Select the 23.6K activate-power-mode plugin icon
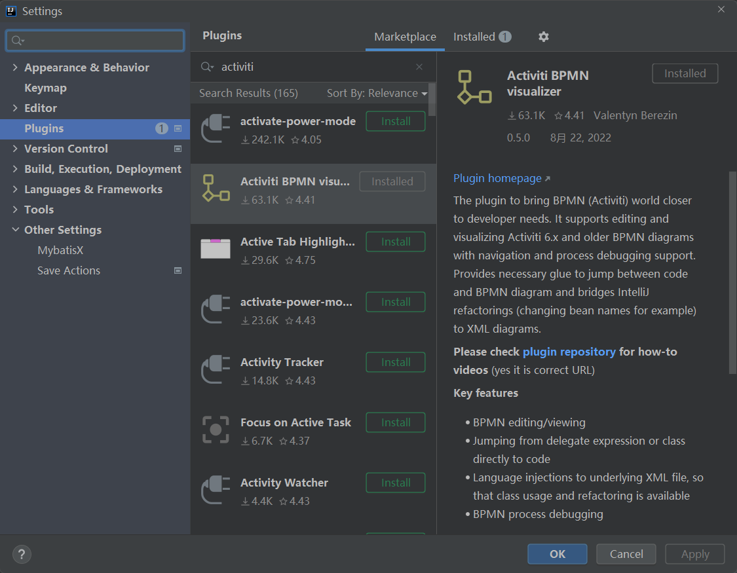Image resolution: width=737 pixels, height=573 pixels. coord(216,310)
